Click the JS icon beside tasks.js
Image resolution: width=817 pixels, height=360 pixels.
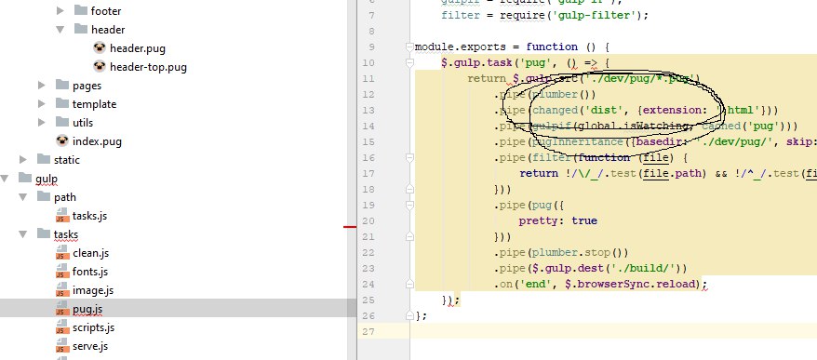click(62, 215)
